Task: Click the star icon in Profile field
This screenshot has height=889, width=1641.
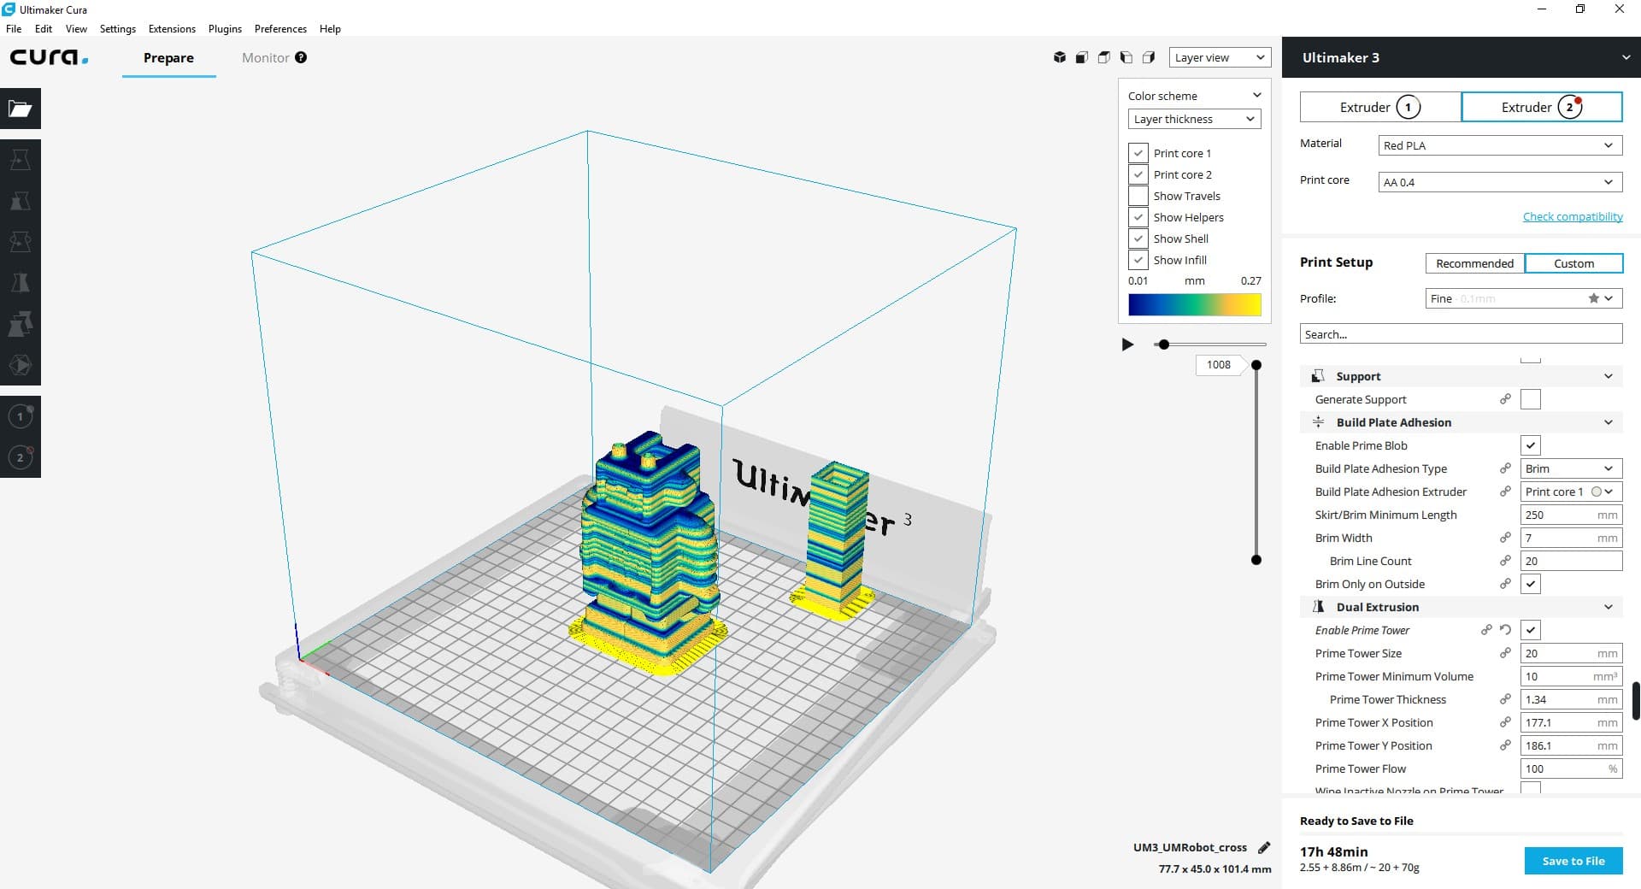Action: pyautogui.click(x=1593, y=298)
